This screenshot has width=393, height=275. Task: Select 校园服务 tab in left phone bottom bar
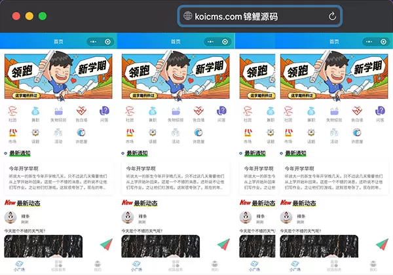tap(58, 266)
